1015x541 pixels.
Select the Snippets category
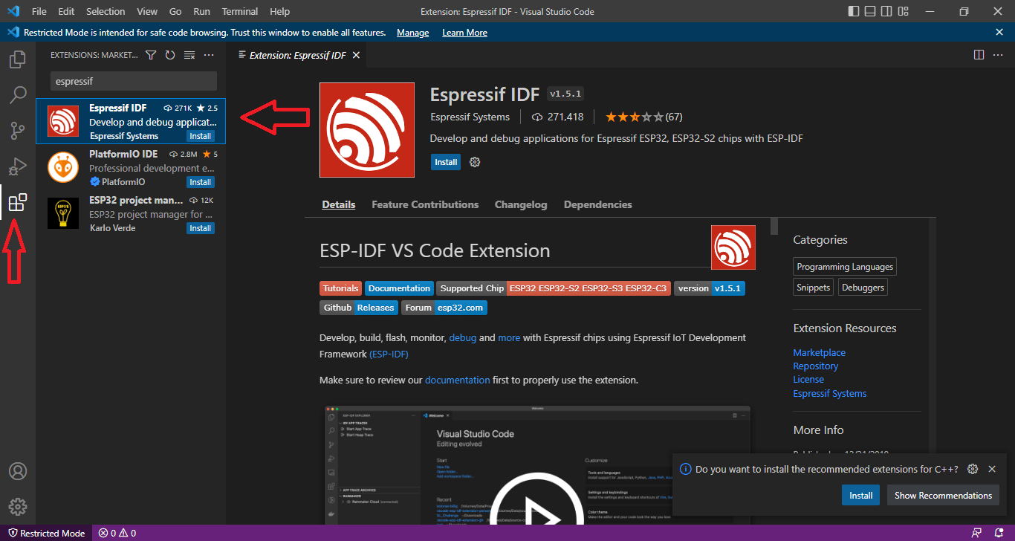(814, 288)
